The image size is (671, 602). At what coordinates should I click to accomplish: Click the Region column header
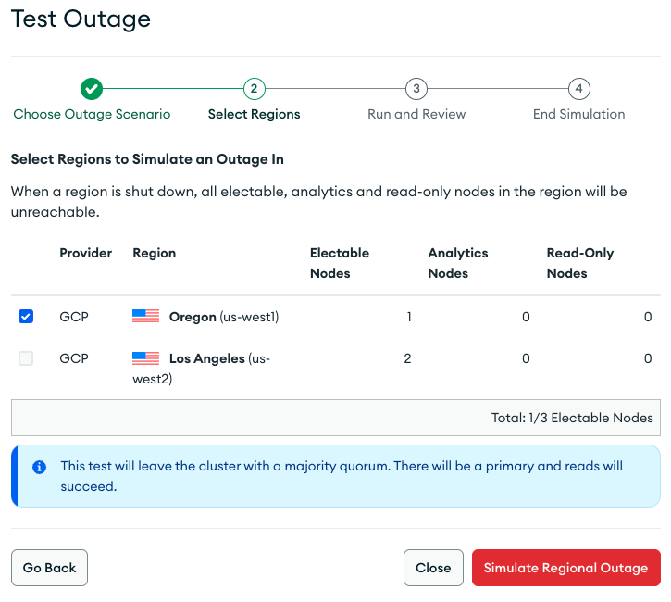tap(155, 253)
